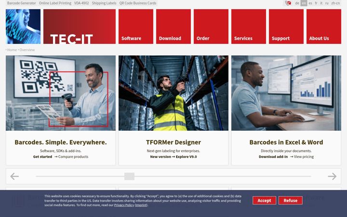Switch language to it
347x217 pixels.
pyautogui.click(x=321, y=3)
